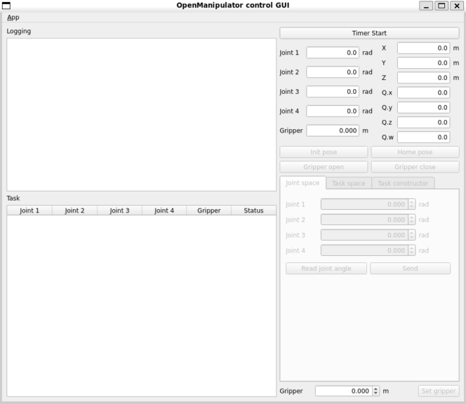The height and width of the screenshot is (404, 466).
Task: Select the Joint space tab
Action: pos(302,183)
